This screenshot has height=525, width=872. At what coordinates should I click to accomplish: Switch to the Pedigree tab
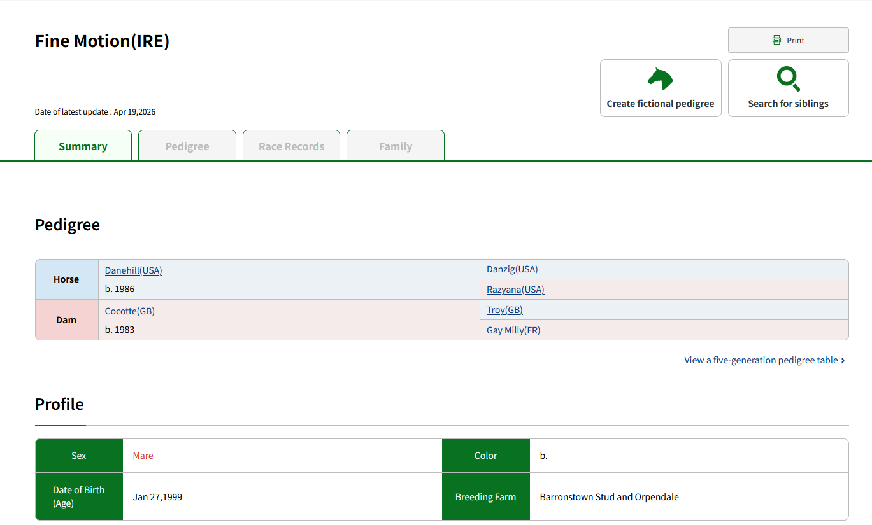(187, 146)
